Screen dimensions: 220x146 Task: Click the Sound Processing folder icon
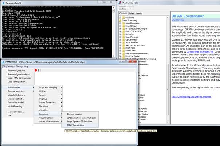coord(121,20)
